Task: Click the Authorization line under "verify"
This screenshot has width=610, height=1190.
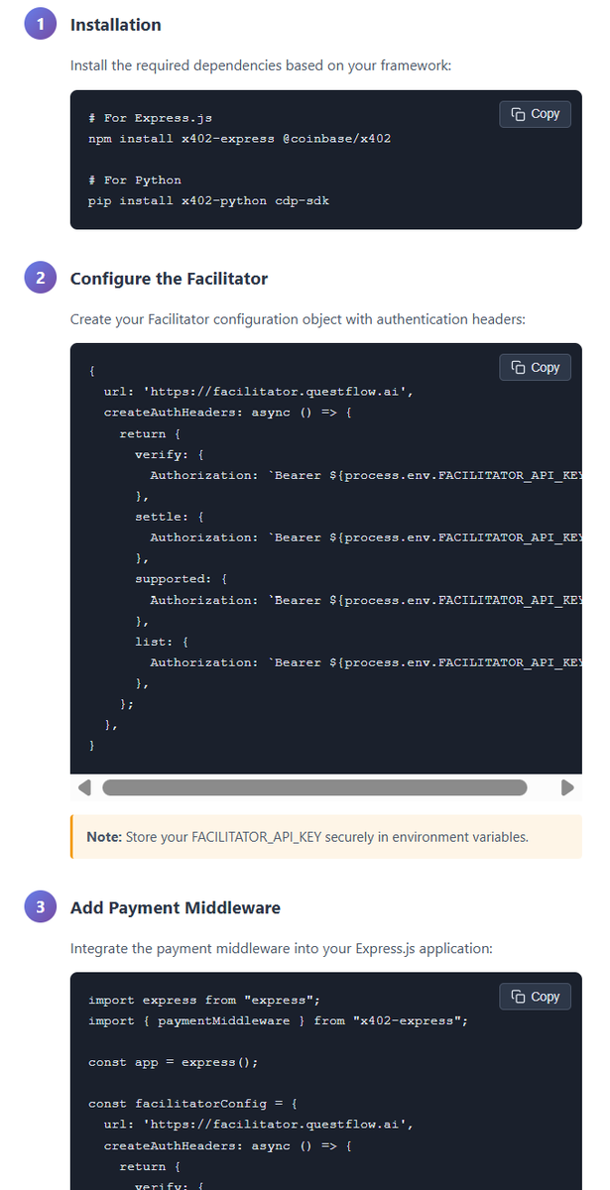Action: coord(366,475)
